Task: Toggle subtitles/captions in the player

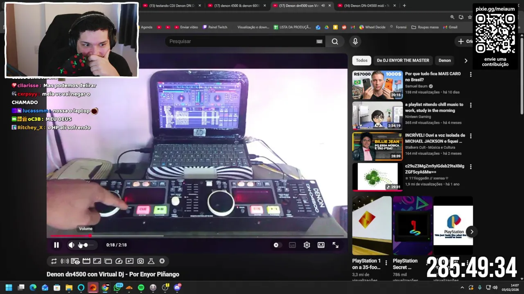Action: (292, 245)
